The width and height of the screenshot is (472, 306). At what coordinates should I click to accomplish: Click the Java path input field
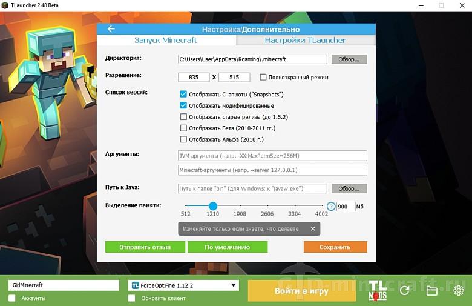pyautogui.click(x=252, y=188)
